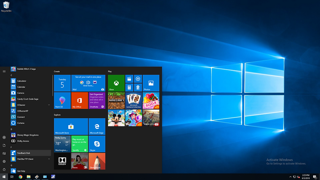The image size is (320, 180).
Task: Open the Photos tile
Action: coord(151,83)
